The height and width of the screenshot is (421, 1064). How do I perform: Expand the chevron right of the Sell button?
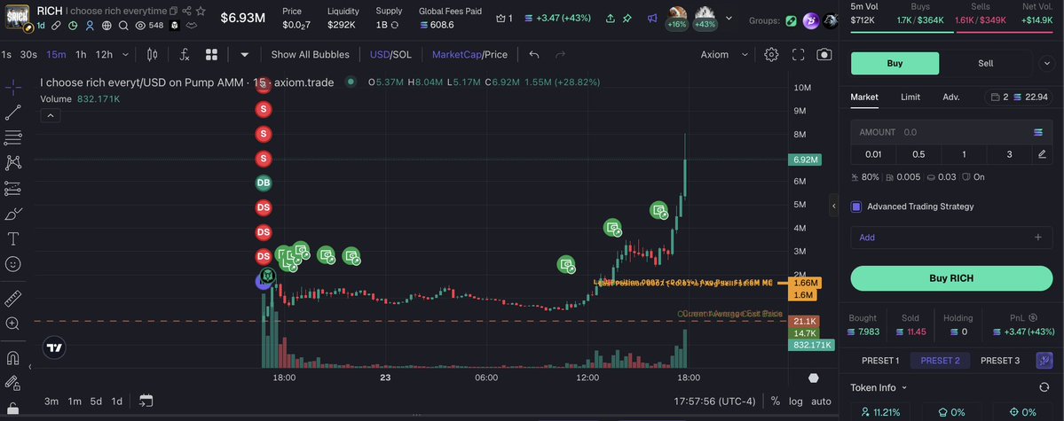1045,63
